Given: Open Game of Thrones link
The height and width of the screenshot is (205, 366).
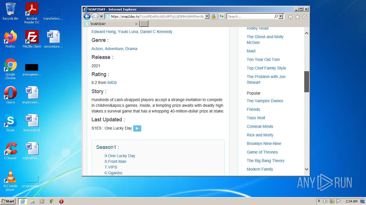Looking at the screenshot, I should point(262,152).
